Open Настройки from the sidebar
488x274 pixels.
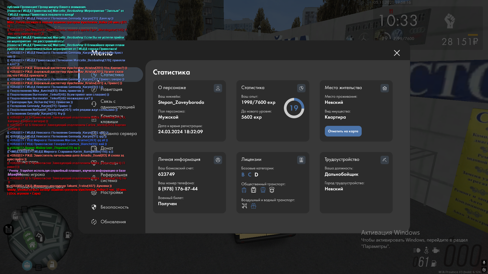[x=111, y=192]
